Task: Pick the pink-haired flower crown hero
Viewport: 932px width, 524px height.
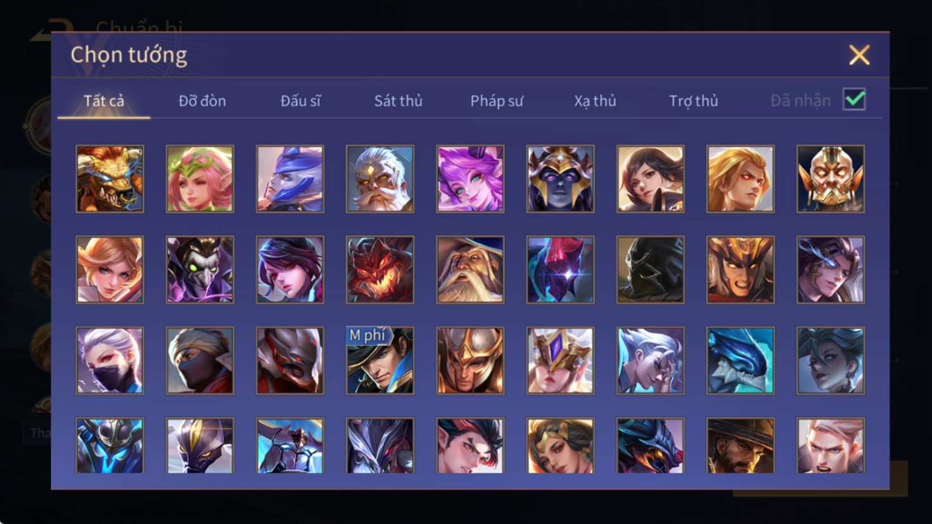Action: [x=200, y=179]
